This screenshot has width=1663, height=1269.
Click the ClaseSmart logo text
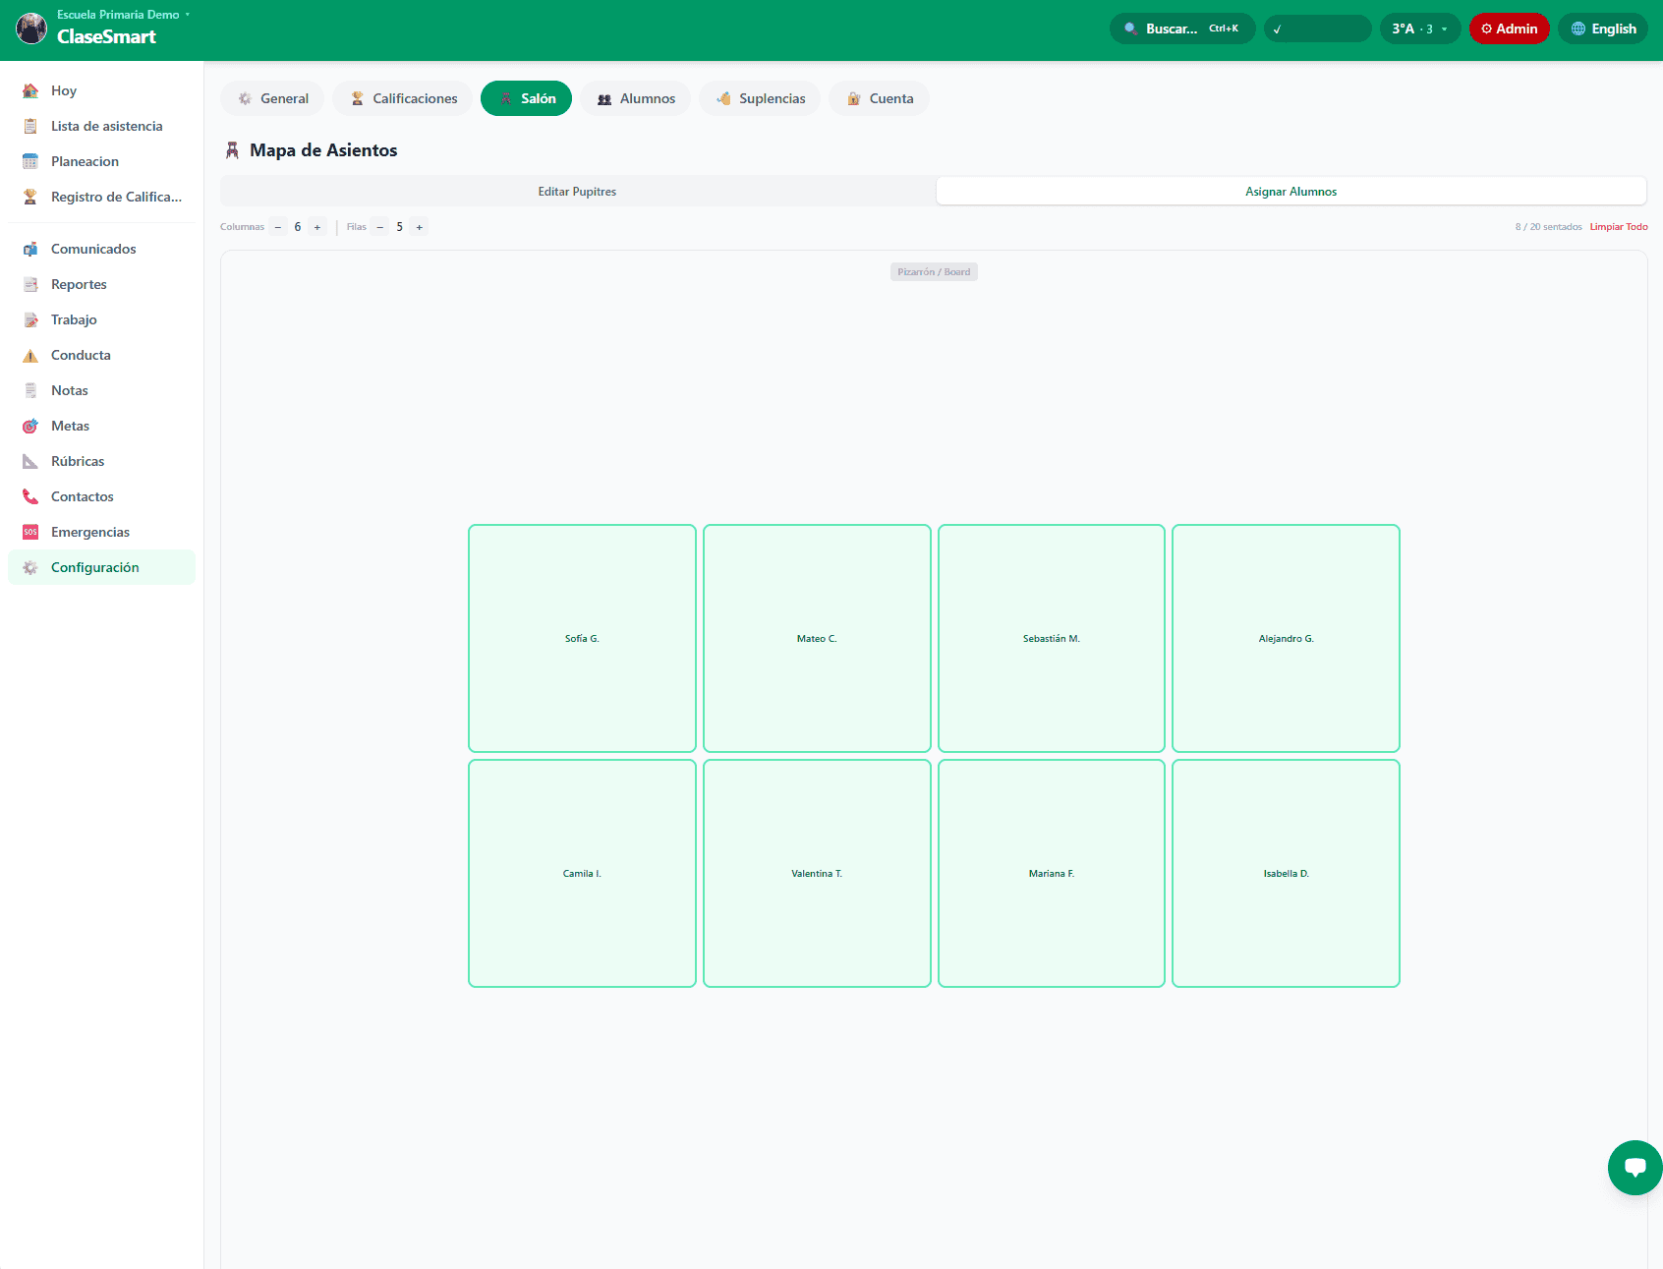pos(106,36)
